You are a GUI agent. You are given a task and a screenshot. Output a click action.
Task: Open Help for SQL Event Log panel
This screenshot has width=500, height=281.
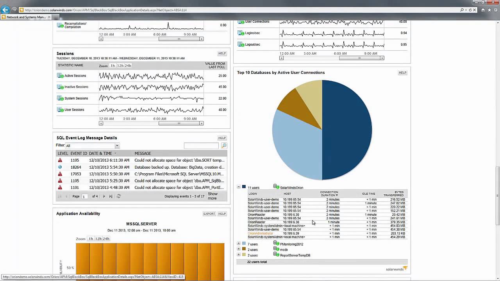point(222,138)
